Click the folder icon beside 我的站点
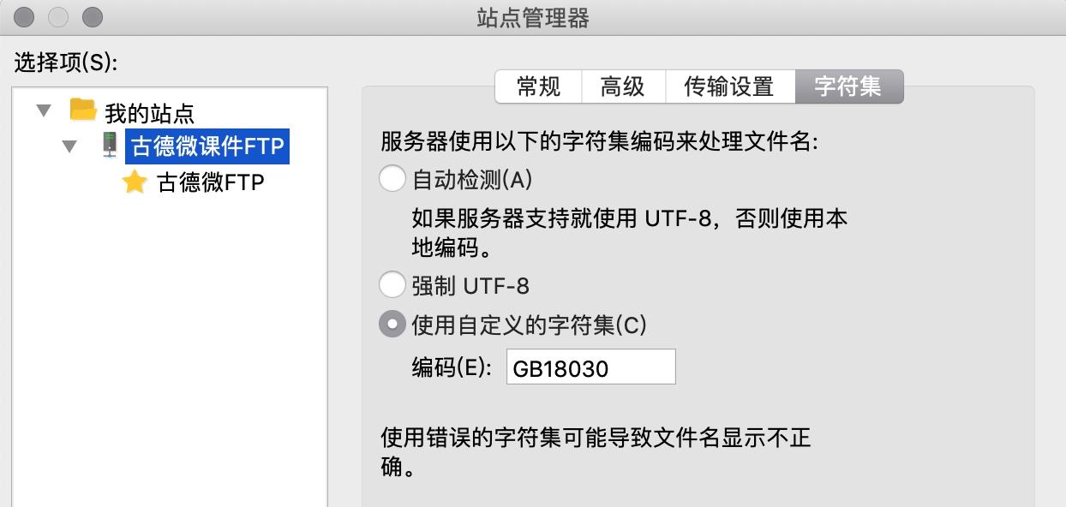The image size is (1066, 507). tap(82, 110)
